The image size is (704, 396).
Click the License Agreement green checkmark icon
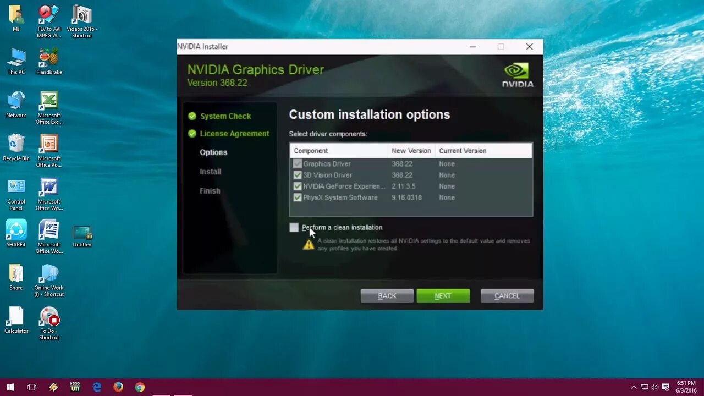point(192,134)
